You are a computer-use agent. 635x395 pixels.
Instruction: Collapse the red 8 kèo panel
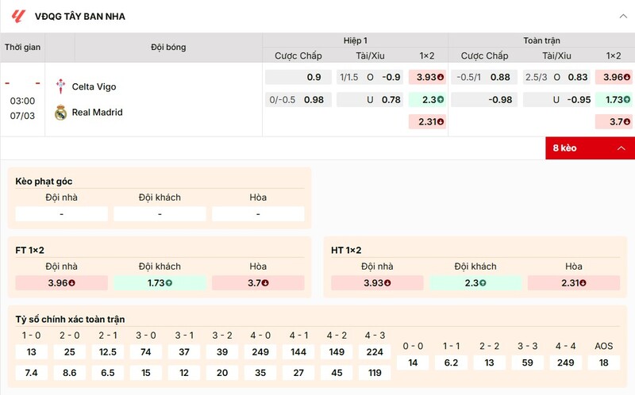pos(621,148)
